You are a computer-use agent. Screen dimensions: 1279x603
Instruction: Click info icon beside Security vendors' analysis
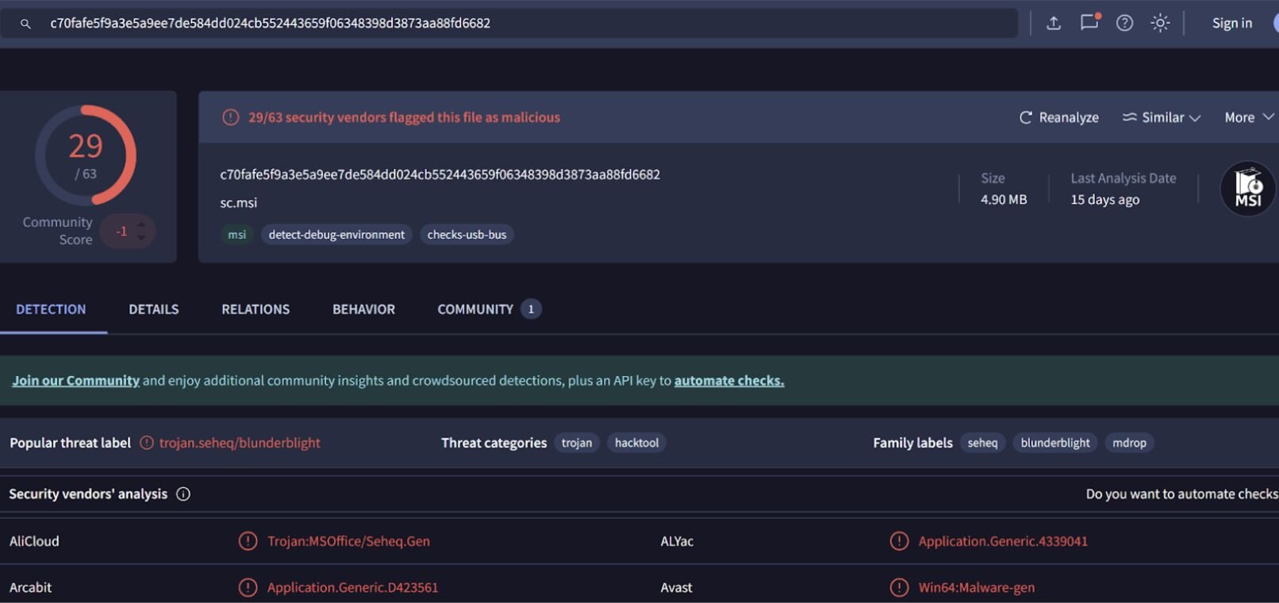tap(183, 494)
